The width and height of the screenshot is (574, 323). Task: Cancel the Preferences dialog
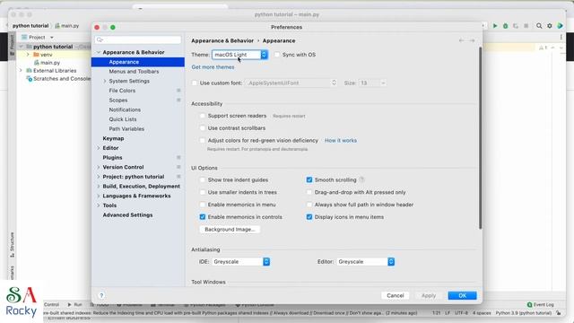tap(396, 295)
